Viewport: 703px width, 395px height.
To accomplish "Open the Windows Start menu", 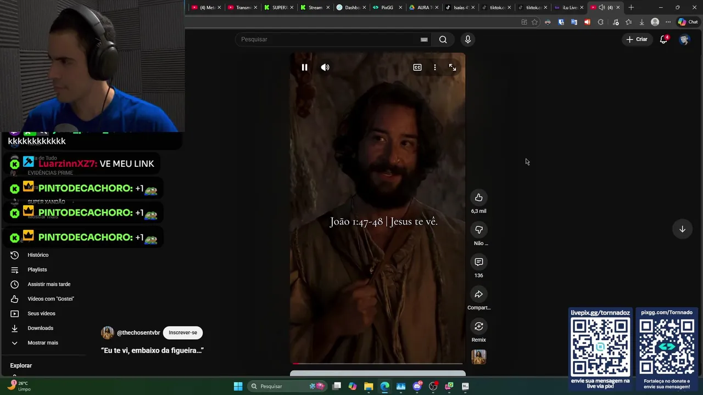I will (x=238, y=386).
